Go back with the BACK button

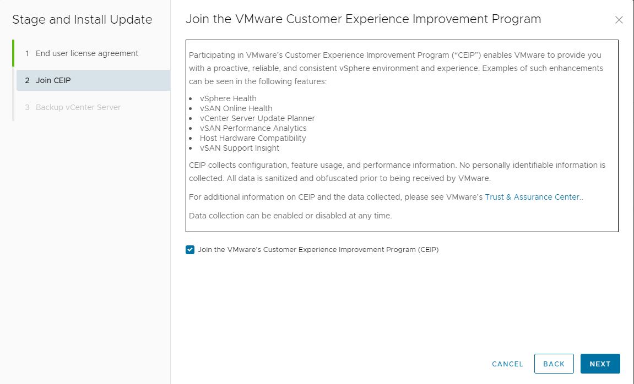(x=554, y=364)
